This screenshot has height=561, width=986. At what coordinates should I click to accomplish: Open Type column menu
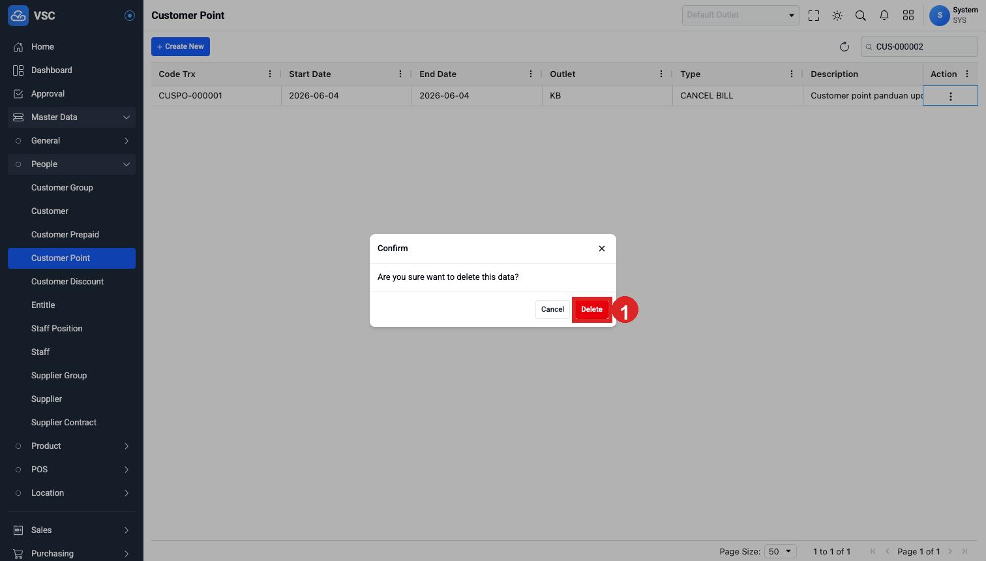[x=792, y=74]
